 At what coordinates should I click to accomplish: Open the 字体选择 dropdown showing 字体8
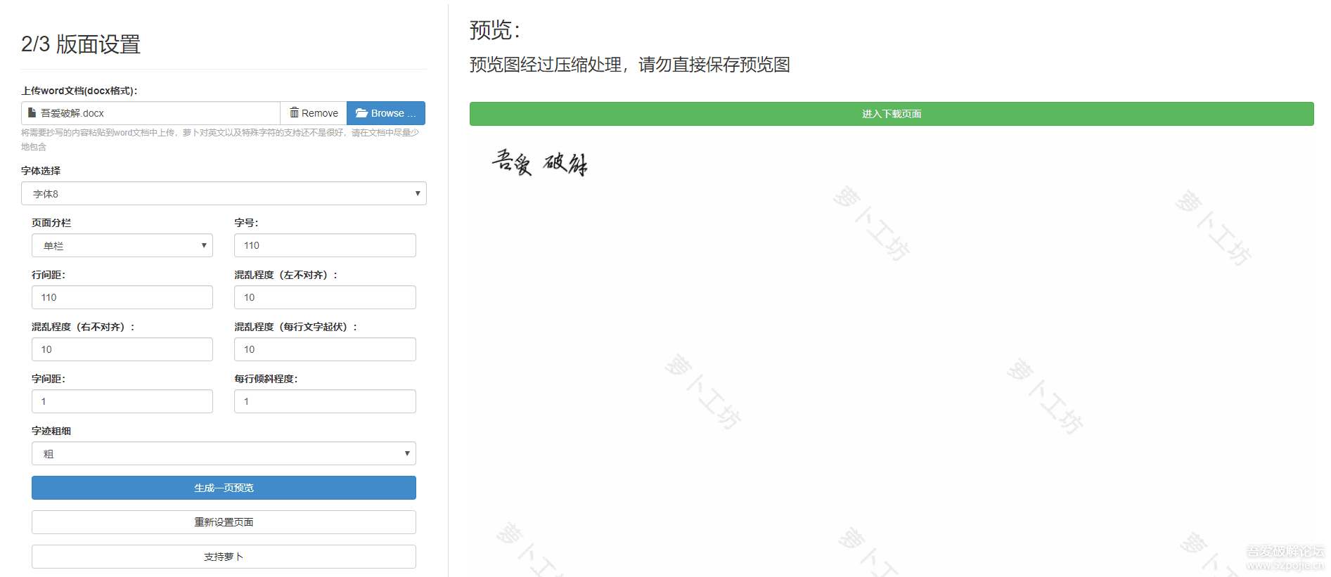coord(224,194)
